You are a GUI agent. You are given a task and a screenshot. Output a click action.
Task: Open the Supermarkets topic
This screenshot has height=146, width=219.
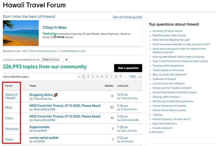[x=39, y=127]
